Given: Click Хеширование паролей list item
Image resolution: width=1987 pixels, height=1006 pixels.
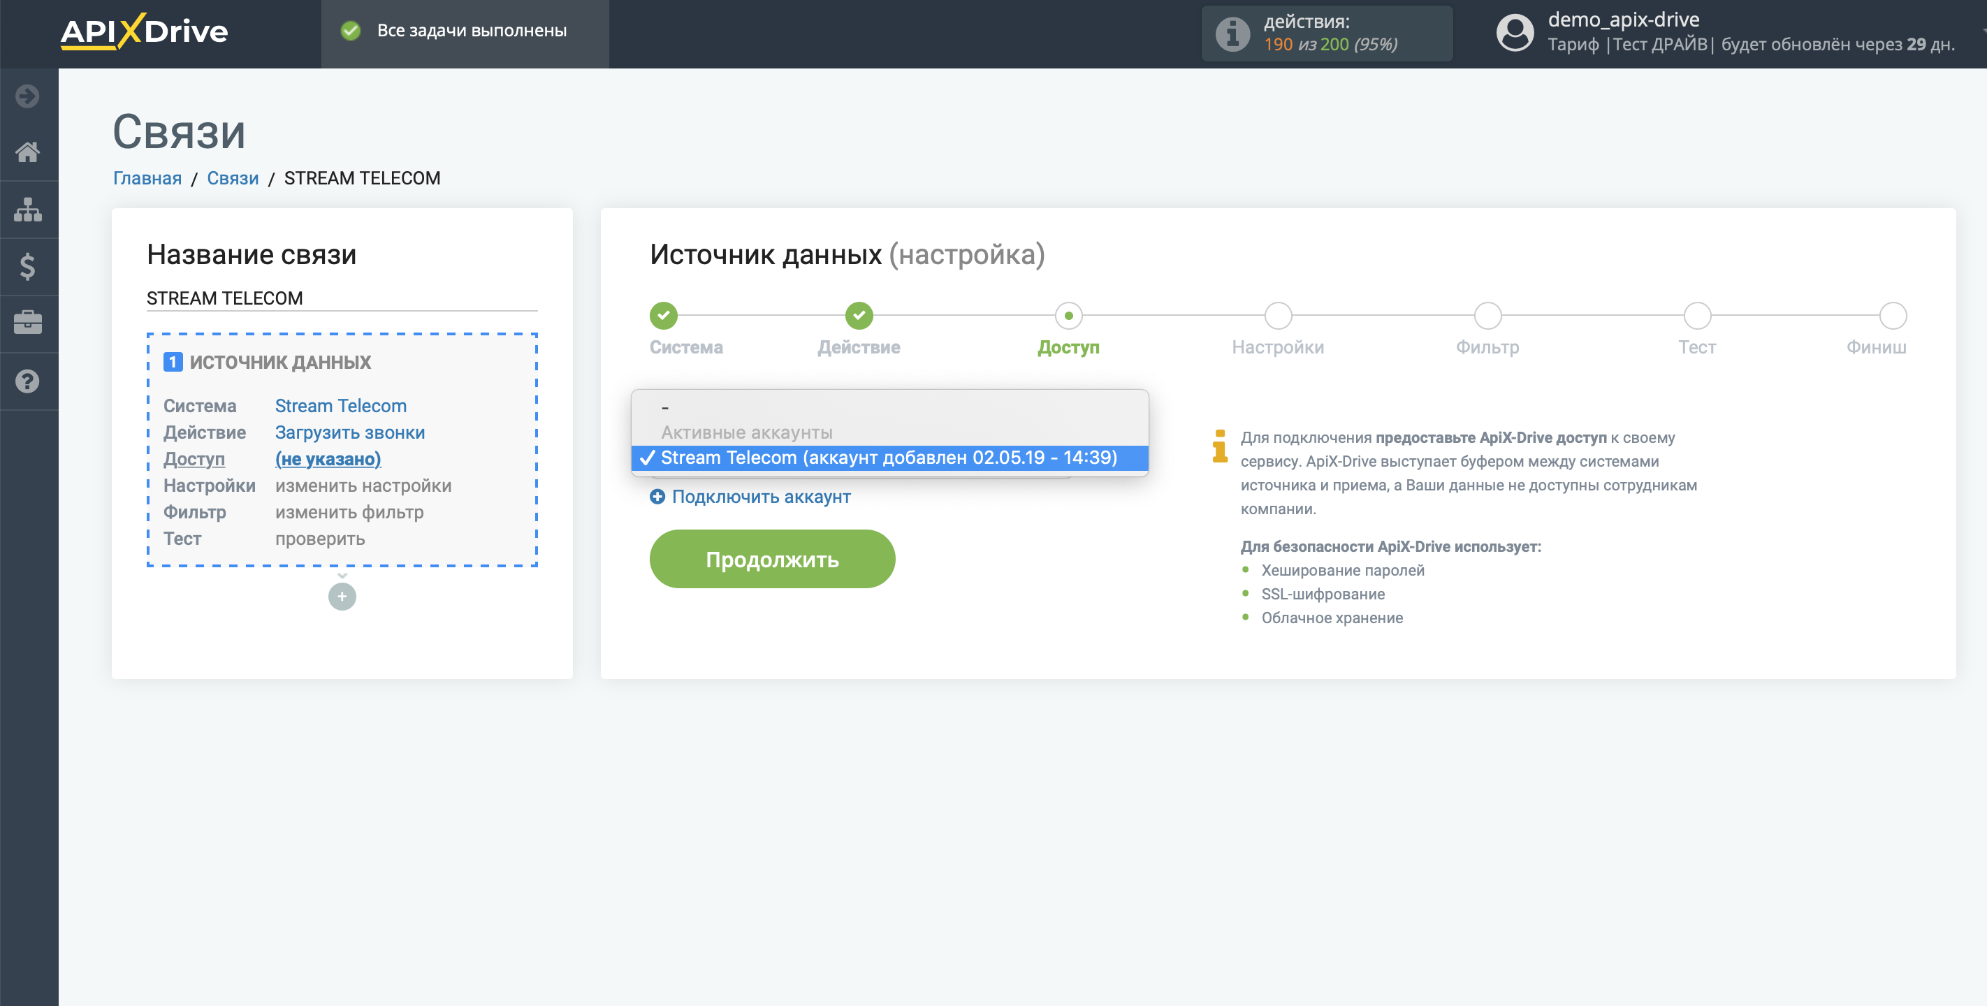Looking at the screenshot, I should coord(1343,570).
